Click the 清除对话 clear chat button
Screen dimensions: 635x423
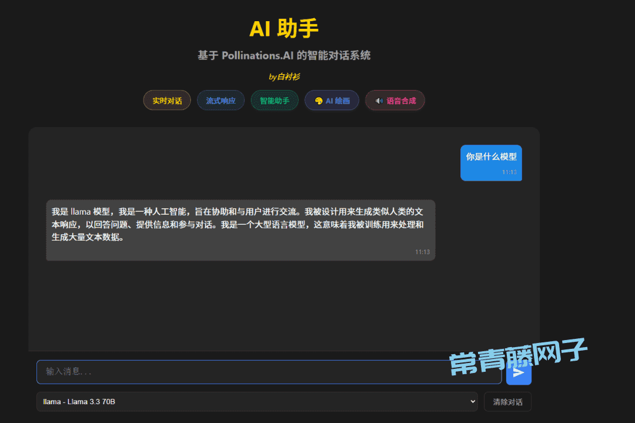click(x=507, y=402)
